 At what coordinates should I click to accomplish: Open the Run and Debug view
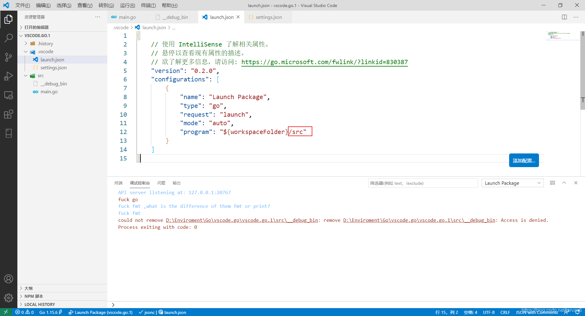click(9, 76)
